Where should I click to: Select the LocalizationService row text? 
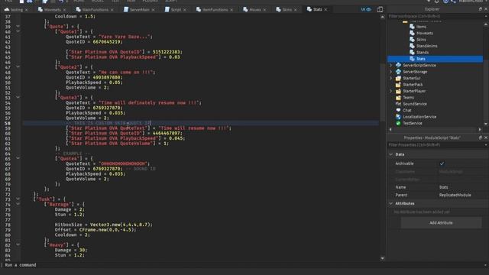pos(419,117)
